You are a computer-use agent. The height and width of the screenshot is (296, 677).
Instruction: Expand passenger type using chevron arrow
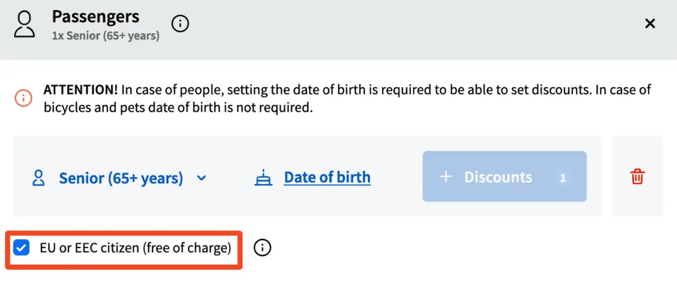tap(201, 179)
